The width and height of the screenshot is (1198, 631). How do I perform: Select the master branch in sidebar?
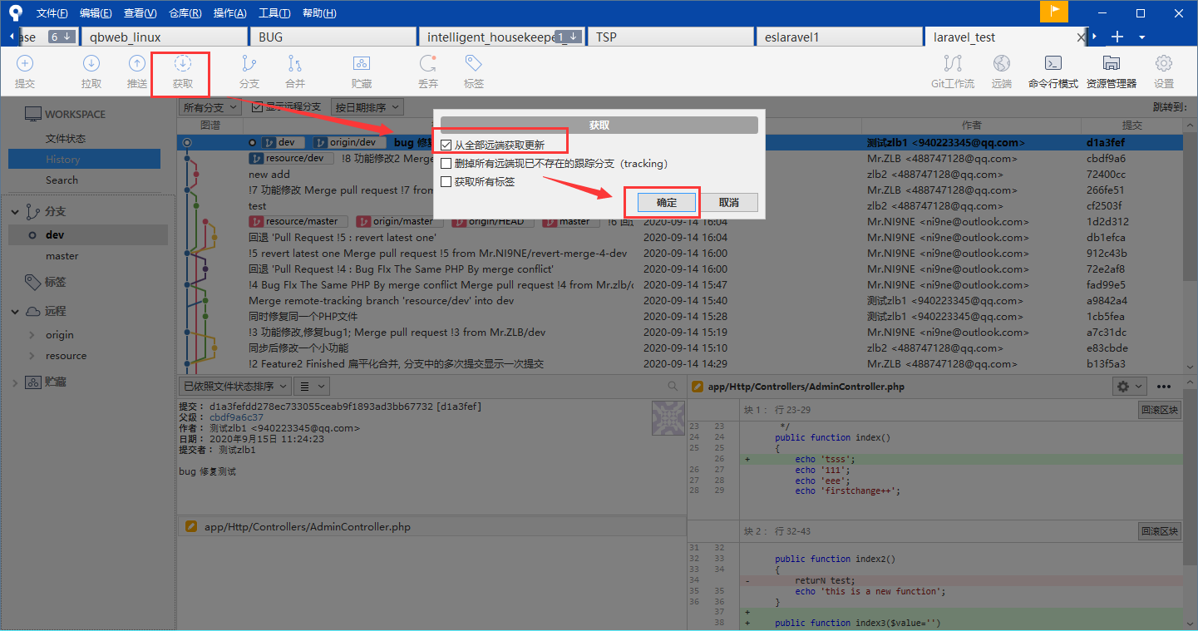[62, 256]
